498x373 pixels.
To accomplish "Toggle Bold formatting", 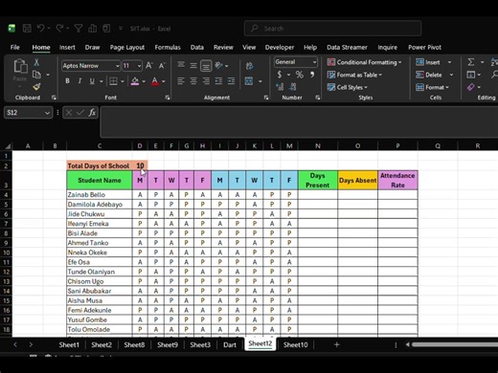I will pos(67,81).
